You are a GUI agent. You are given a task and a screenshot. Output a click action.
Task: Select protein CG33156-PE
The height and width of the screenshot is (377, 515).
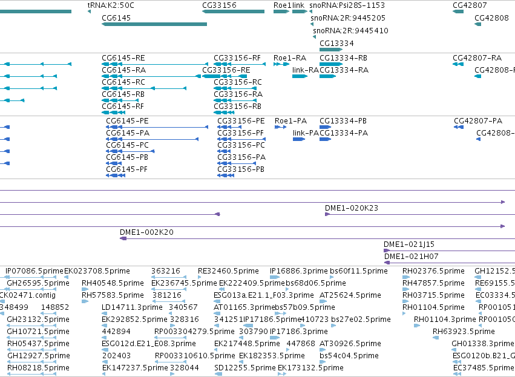tap(229, 127)
